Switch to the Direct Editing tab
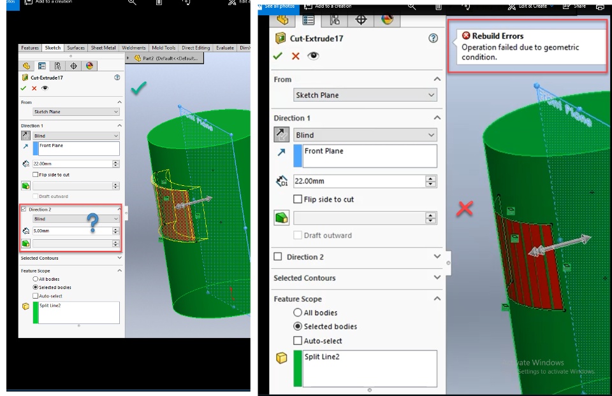The image size is (612, 396). point(196,48)
